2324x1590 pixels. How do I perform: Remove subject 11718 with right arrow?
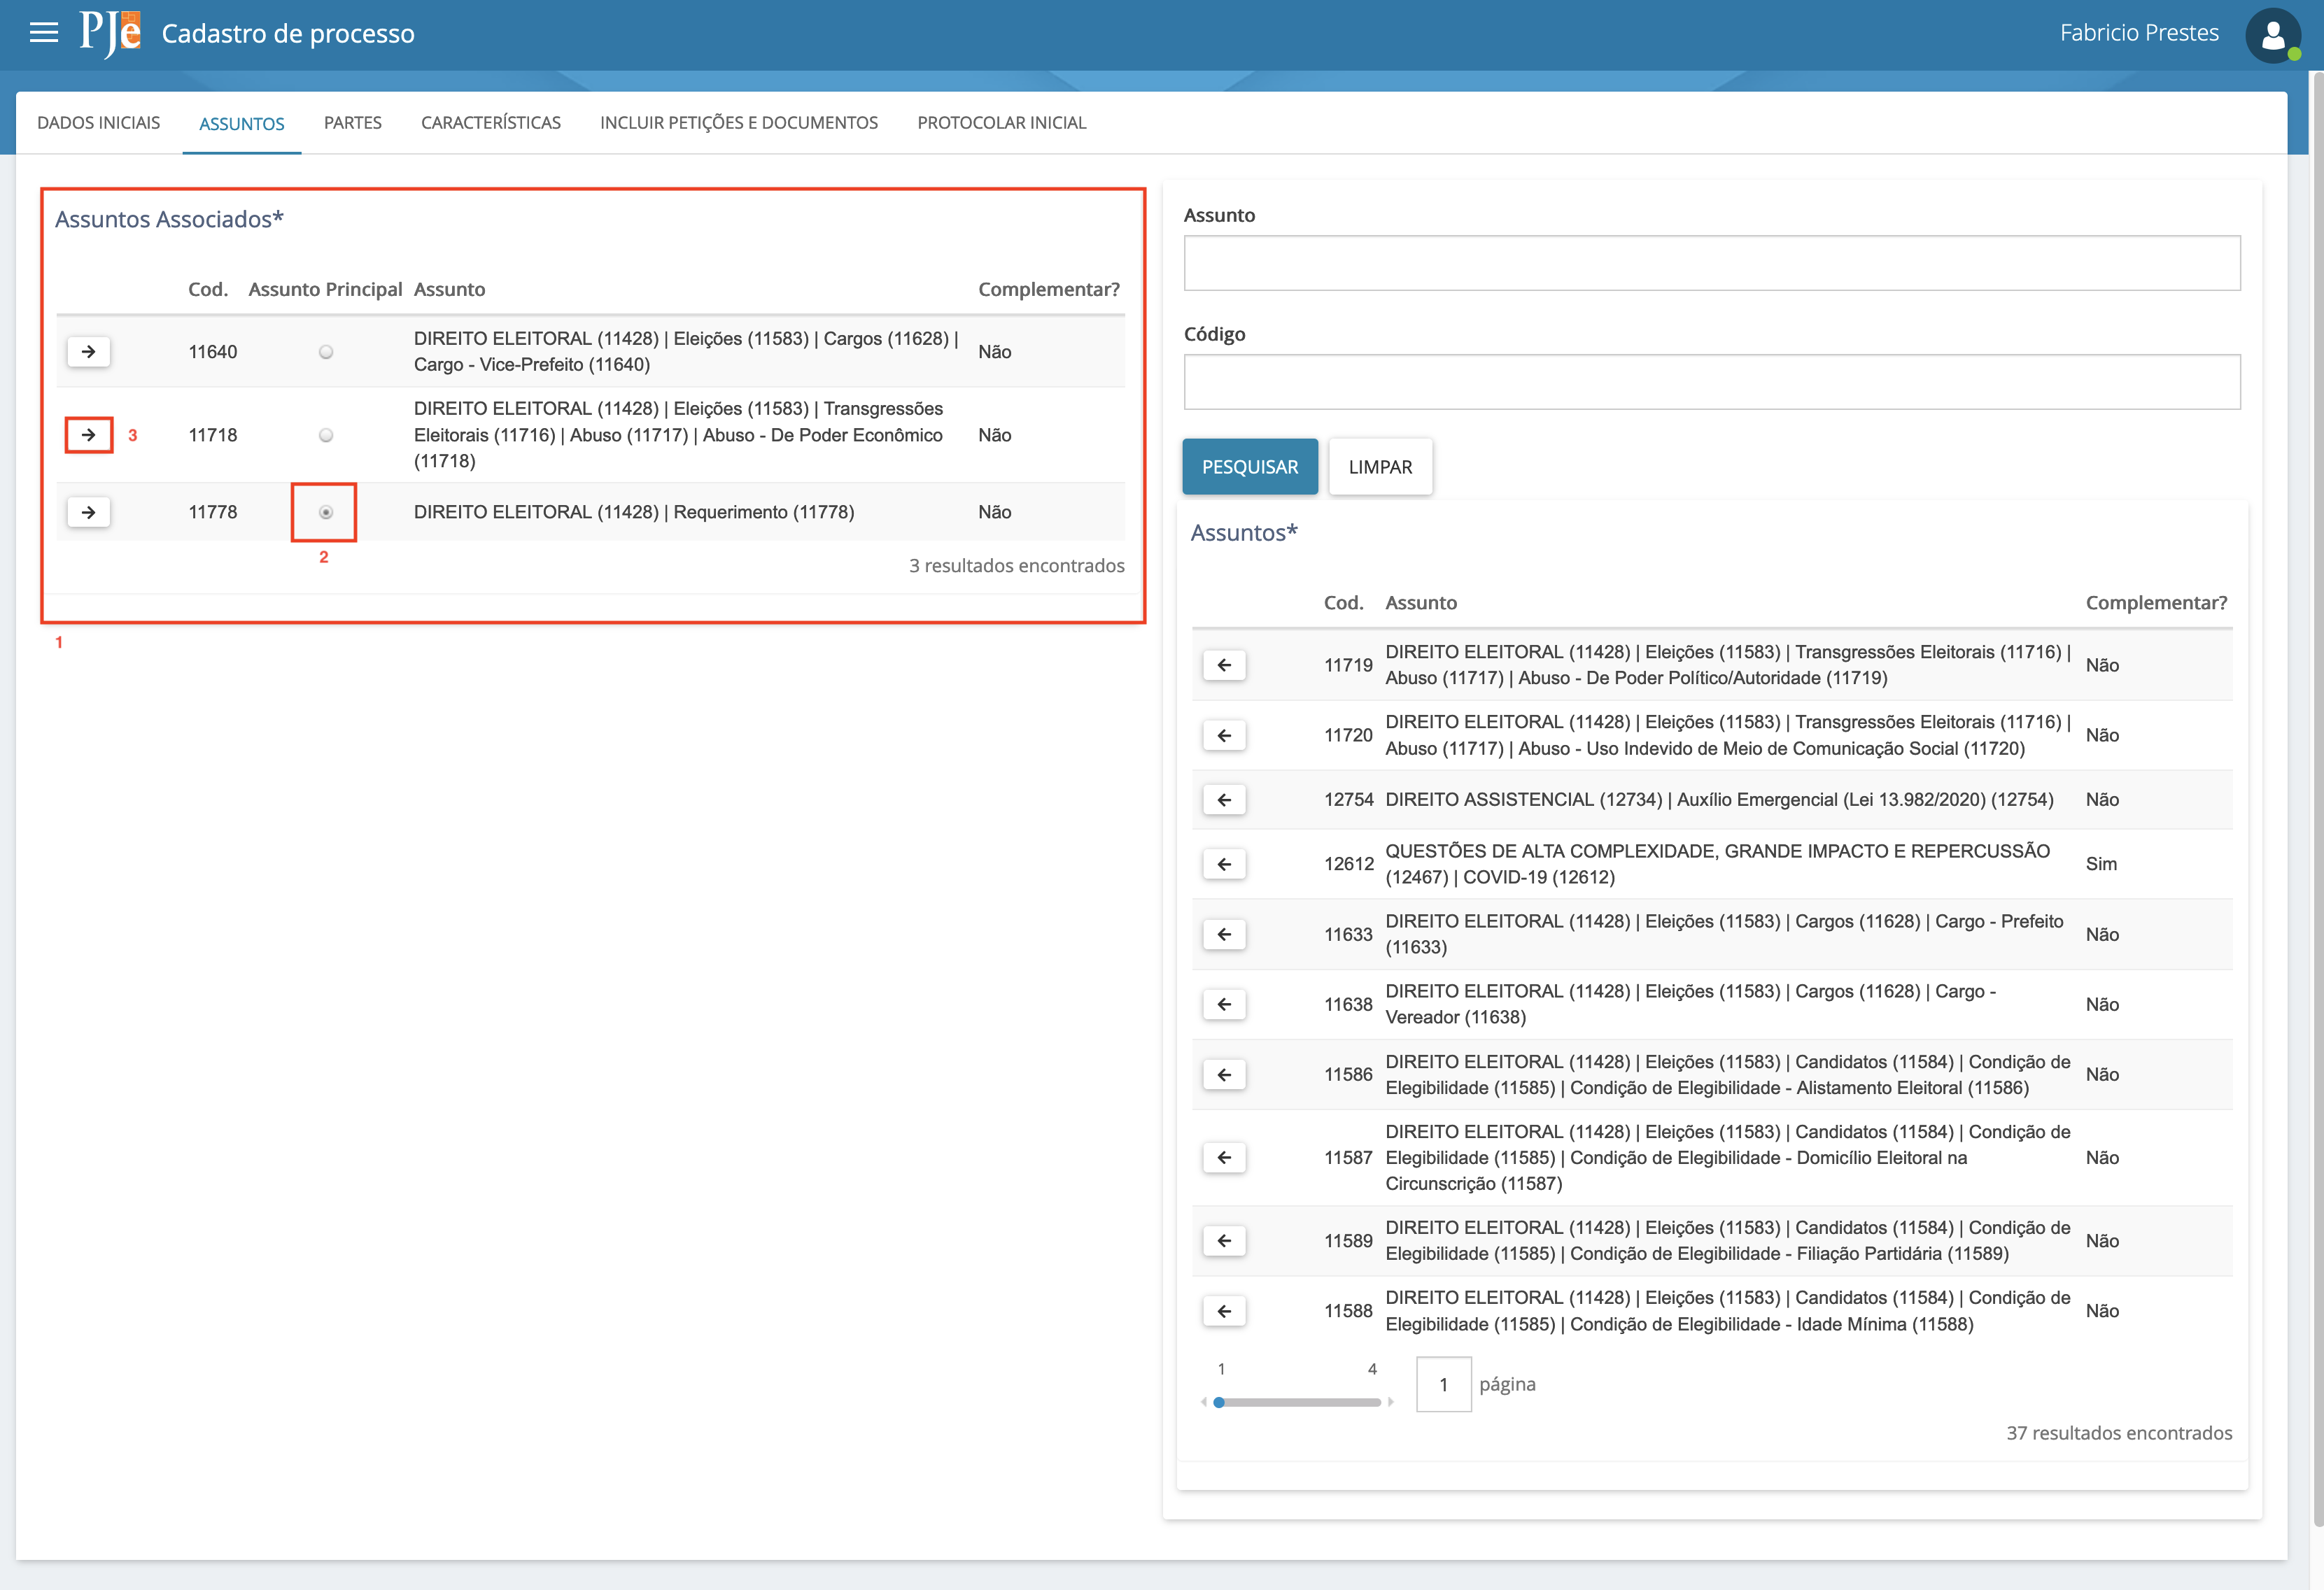point(89,434)
